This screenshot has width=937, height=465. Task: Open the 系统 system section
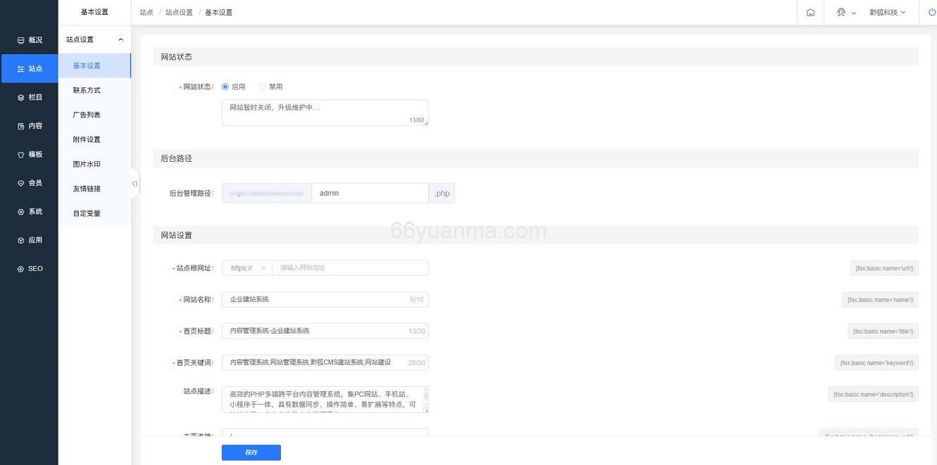[x=34, y=211]
